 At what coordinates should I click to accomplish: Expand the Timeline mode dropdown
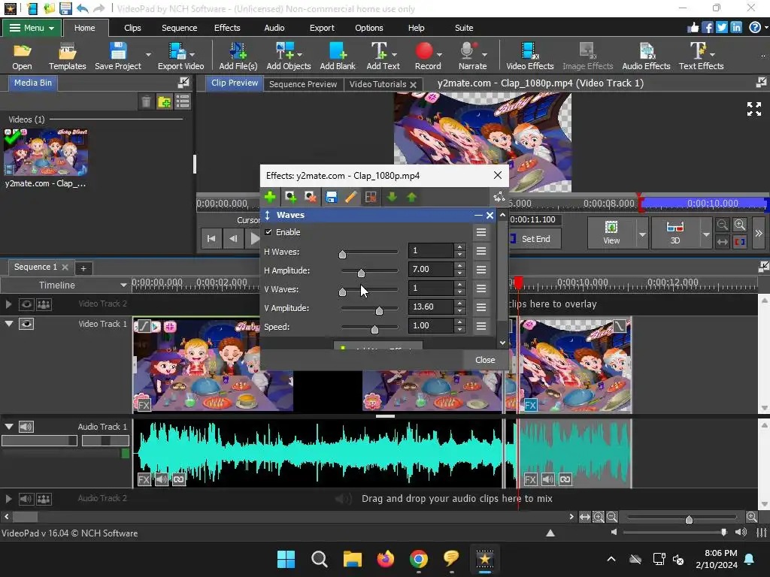(123, 285)
